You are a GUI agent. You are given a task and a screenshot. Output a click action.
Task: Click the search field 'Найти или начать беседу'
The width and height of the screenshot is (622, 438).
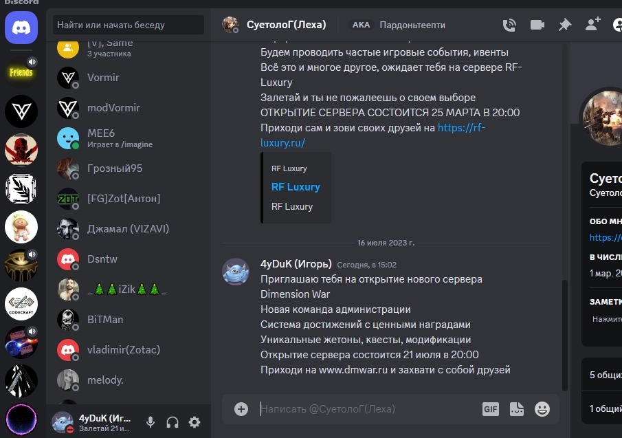129,25
